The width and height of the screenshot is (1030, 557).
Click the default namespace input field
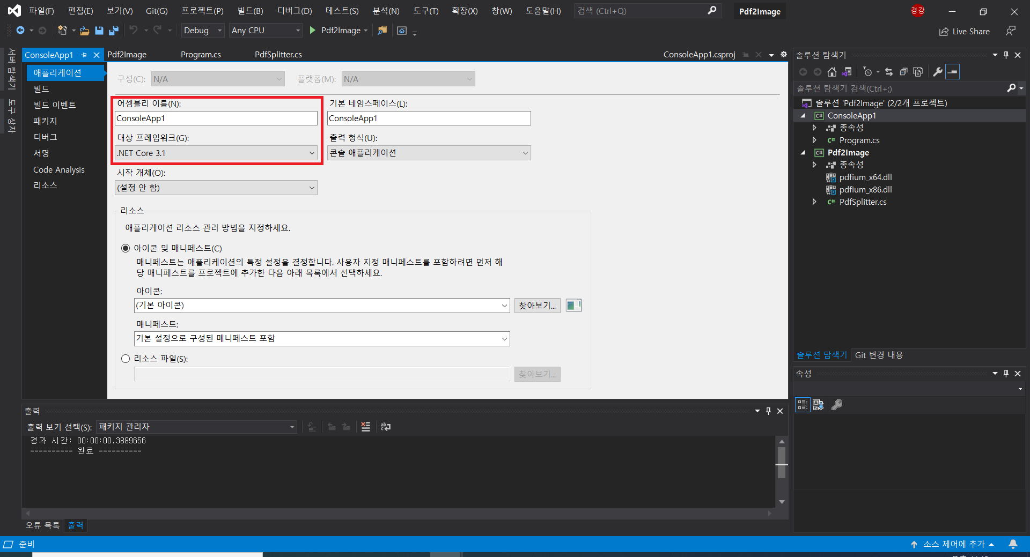[429, 118]
